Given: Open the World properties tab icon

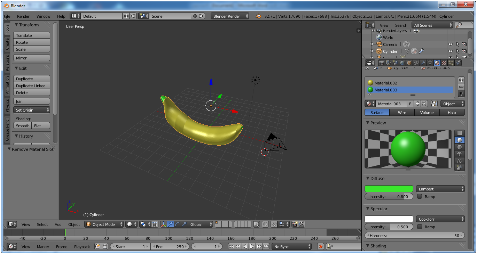Looking at the screenshot, I should tap(402, 63).
